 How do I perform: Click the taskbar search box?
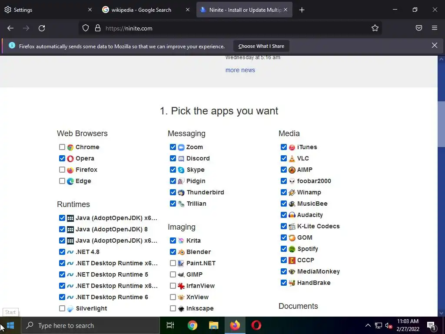click(90, 325)
